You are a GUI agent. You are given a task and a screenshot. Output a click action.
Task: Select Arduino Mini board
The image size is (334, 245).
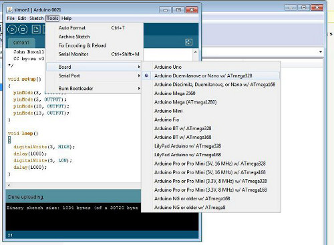coord(211,111)
